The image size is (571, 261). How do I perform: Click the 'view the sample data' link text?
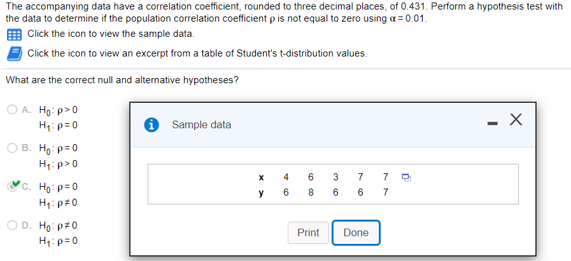pos(111,34)
